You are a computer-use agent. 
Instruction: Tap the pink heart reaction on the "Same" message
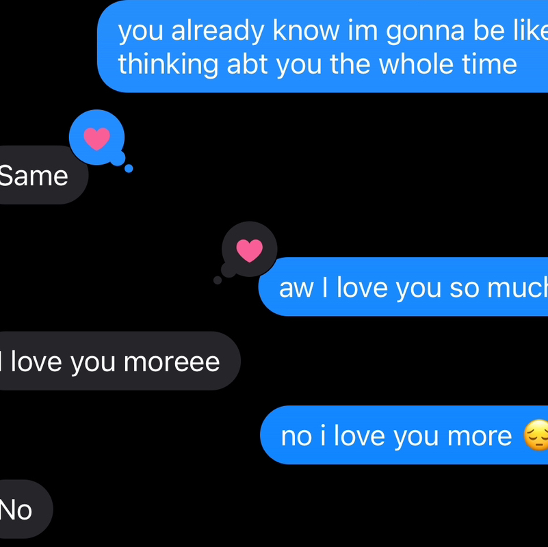pos(97,139)
